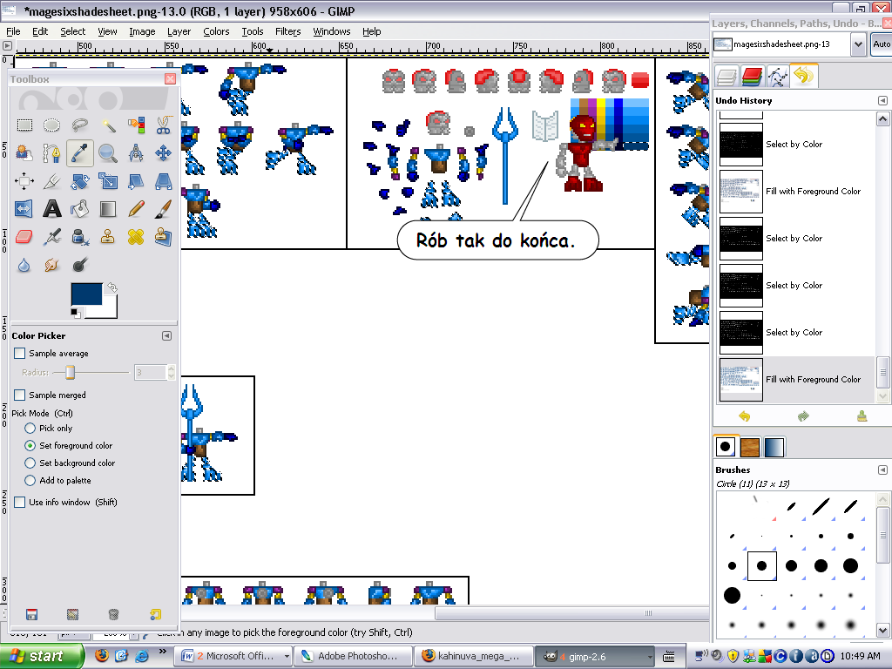Open the Layer menu
The height and width of the screenshot is (669, 892).
tap(179, 31)
